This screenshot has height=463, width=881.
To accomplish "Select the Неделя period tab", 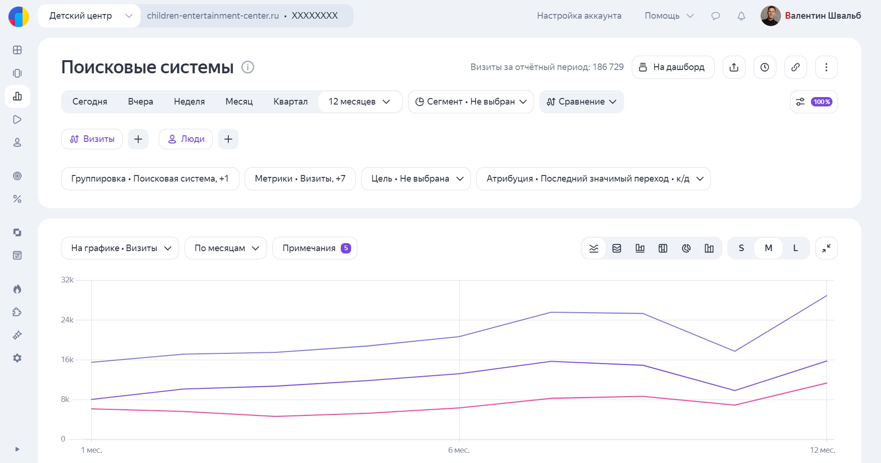I will point(189,102).
